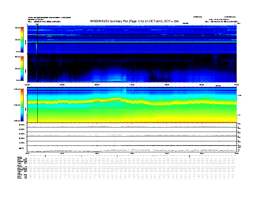Click 04:00 label below the RAD1 panel

point(62,85)
